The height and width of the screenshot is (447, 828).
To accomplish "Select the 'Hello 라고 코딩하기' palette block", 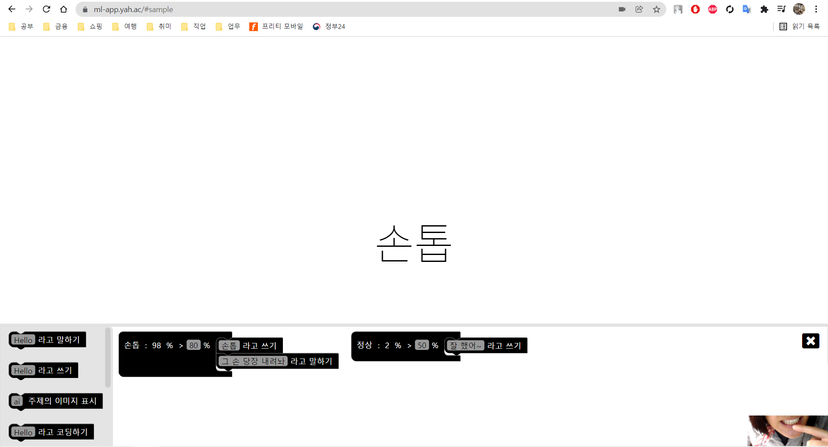I will [x=51, y=432].
